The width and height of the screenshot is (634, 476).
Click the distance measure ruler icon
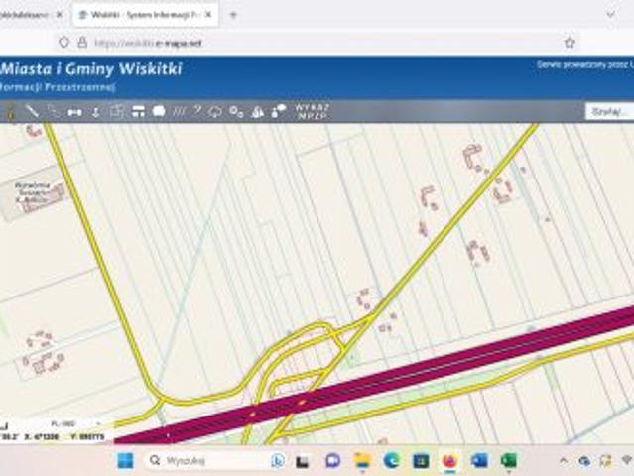74,112
